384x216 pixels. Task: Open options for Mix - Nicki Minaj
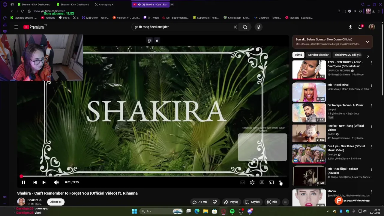371,85
